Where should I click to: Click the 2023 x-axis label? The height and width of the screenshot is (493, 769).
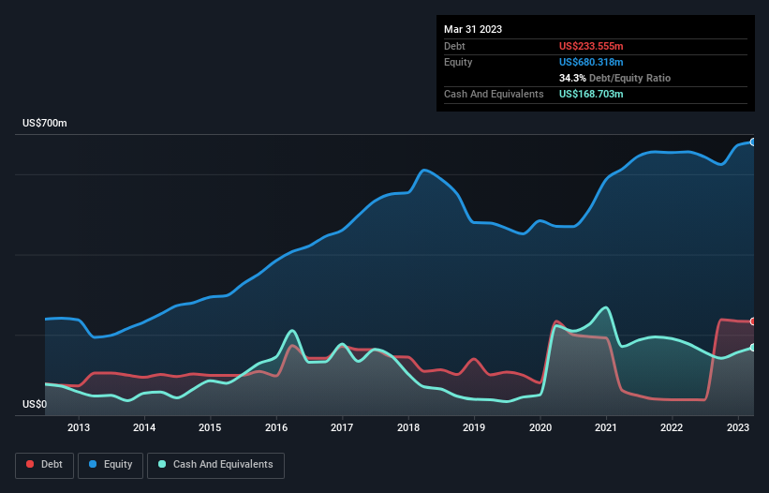(737, 427)
